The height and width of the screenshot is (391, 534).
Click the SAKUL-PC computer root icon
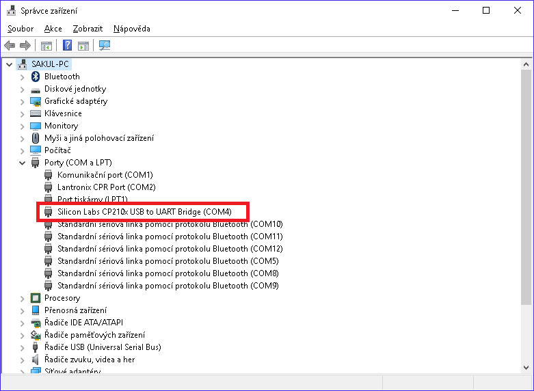point(22,64)
